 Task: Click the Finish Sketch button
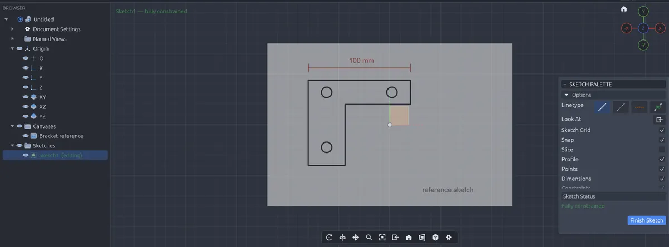point(647,220)
